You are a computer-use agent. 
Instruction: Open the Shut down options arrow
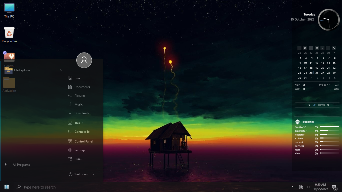tap(93, 174)
